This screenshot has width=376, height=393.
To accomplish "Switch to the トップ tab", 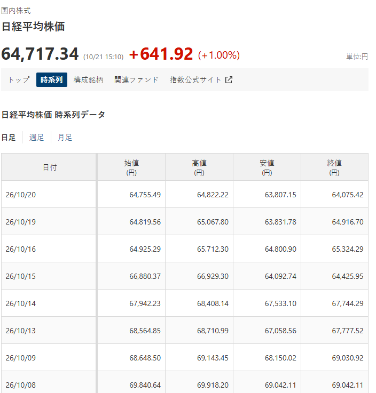I will coord(19,79).
